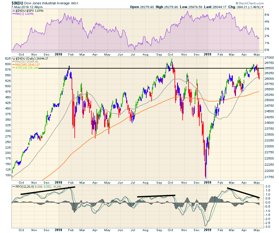Click the 100 label on the ATR axis
The width and height of the screenshot is (279, 233).
(8, 175)
